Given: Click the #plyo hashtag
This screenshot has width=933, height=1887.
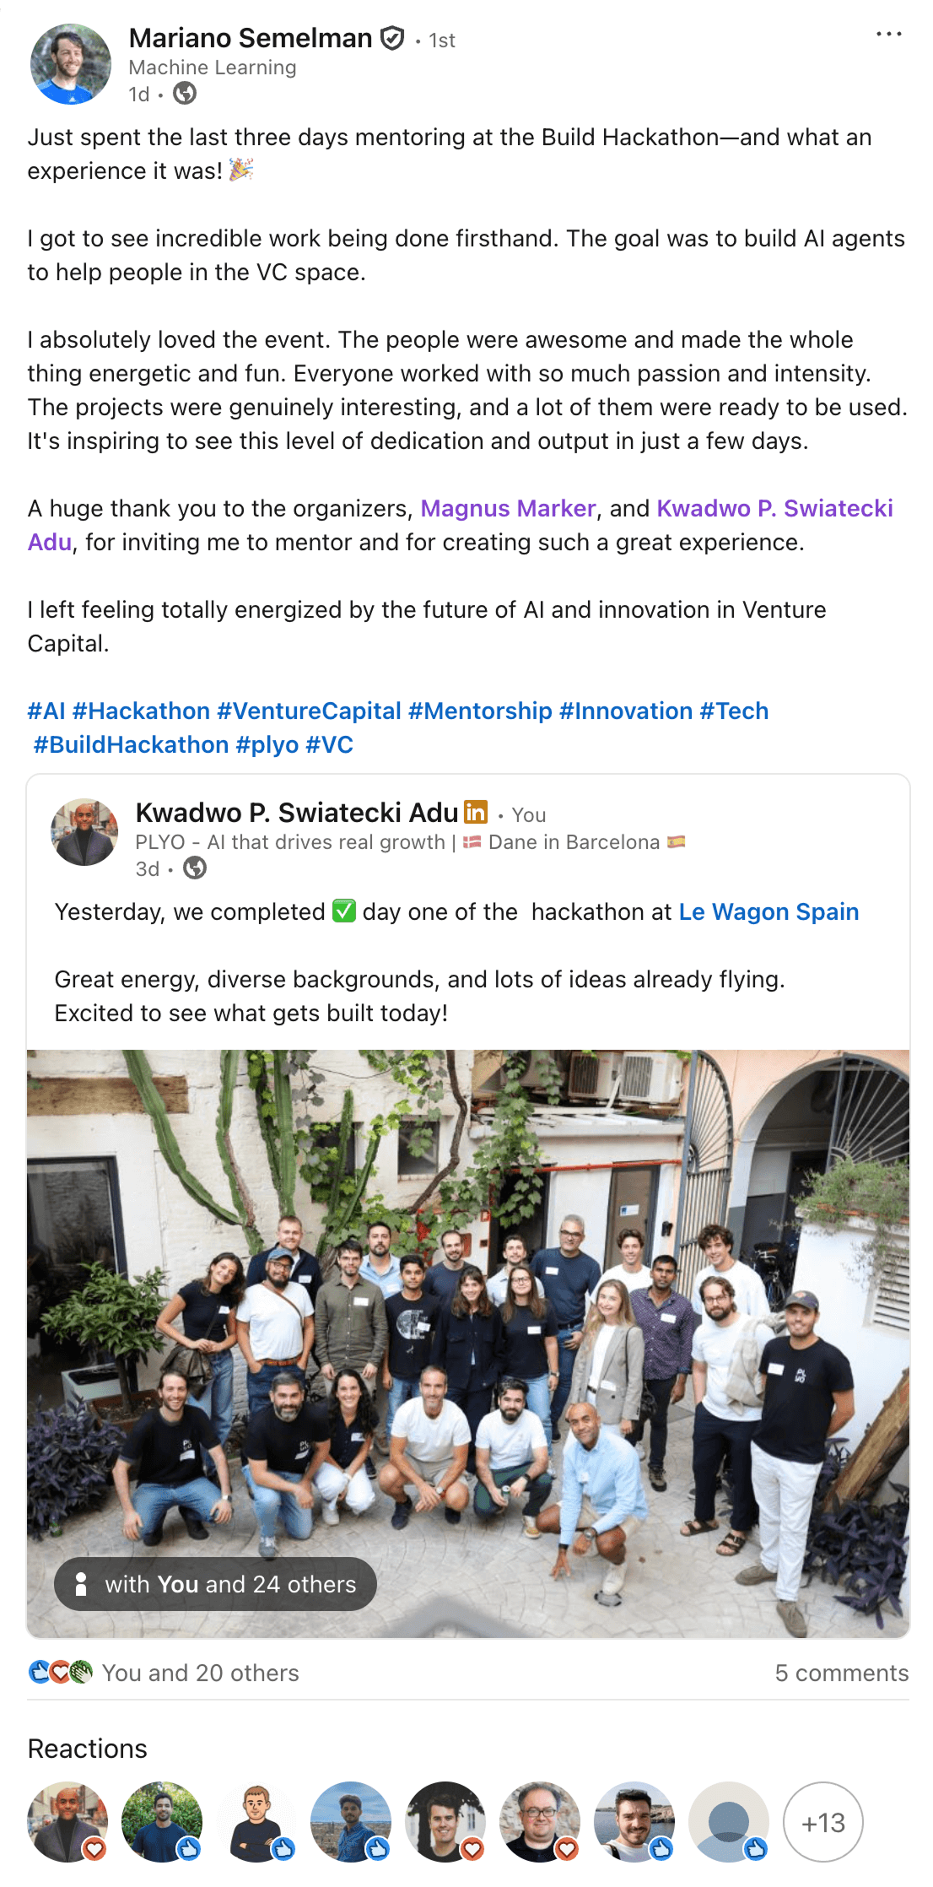Looking at the screenshot, I should coord(267,744).
